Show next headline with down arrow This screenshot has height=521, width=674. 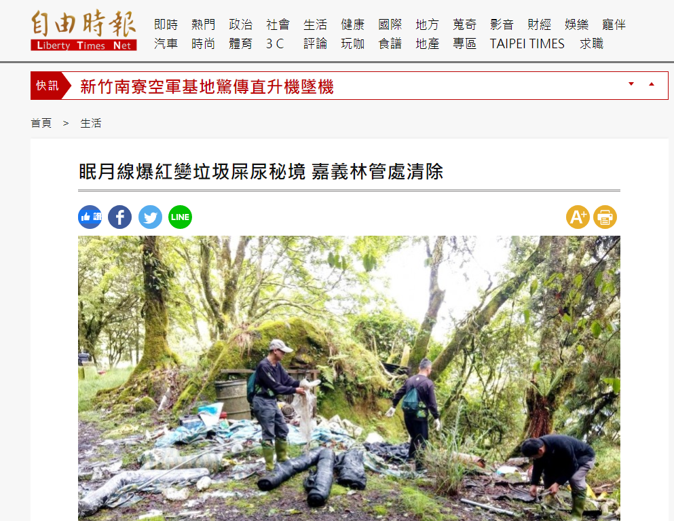tap(631, 84)
